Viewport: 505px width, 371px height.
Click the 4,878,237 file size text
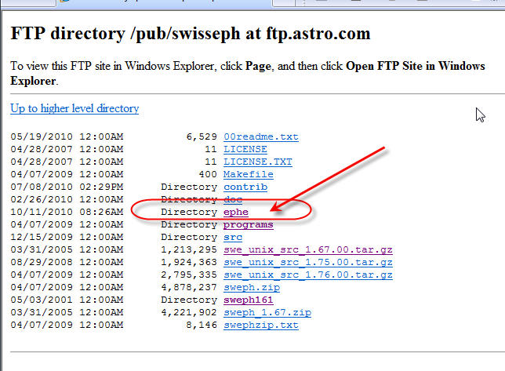click(x=191, y=287)
